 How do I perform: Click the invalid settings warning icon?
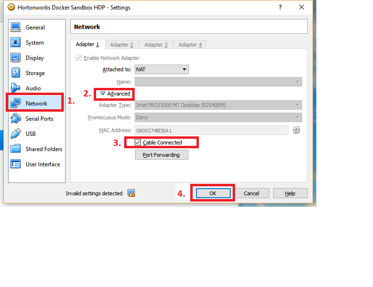[x=131, y=193]
